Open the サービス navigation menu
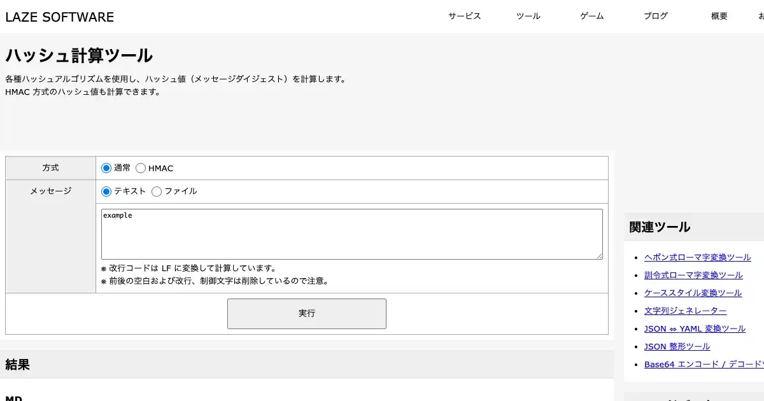This screenshot has height=401, width=764. point(464,17)
